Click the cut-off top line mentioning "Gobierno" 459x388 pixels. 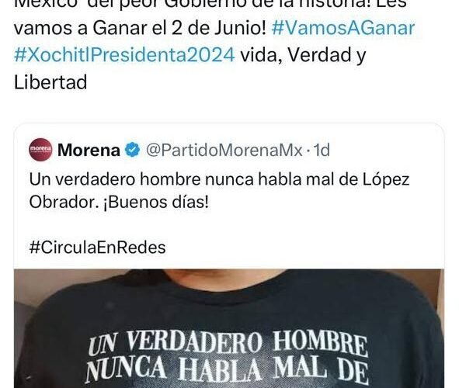pyautogui.click(x=210, y=4)
